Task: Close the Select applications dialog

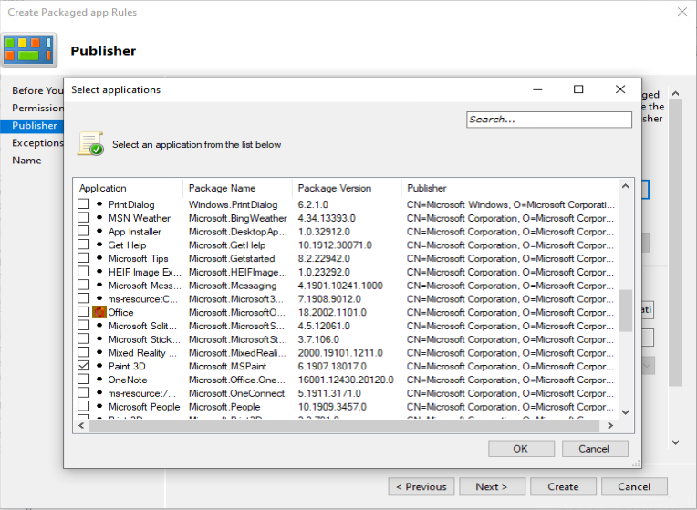Action: click(x=620, y=89)
